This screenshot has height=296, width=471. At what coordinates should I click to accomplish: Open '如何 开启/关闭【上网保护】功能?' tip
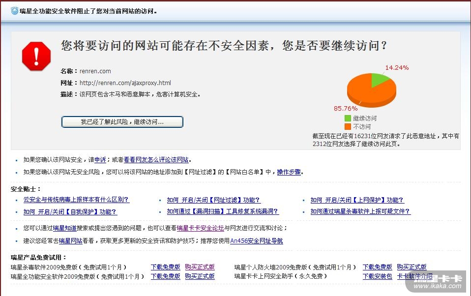(x=357, y=200)
